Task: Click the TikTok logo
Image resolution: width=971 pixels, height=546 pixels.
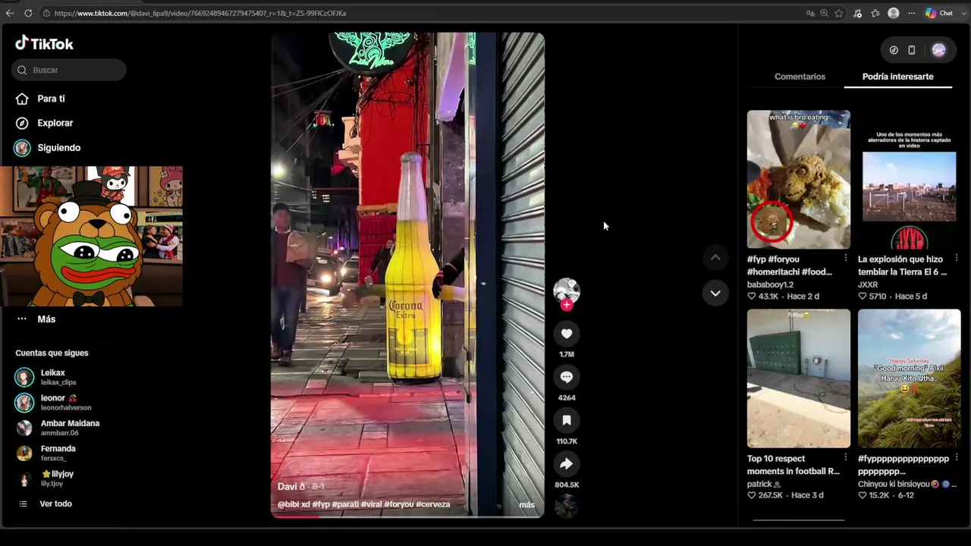Action: click(x=44, y=43)
